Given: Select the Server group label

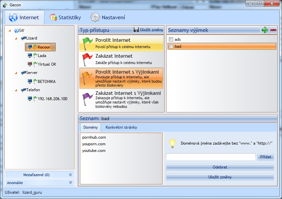Looking at the screenshot, I should [x=32, y=73].
